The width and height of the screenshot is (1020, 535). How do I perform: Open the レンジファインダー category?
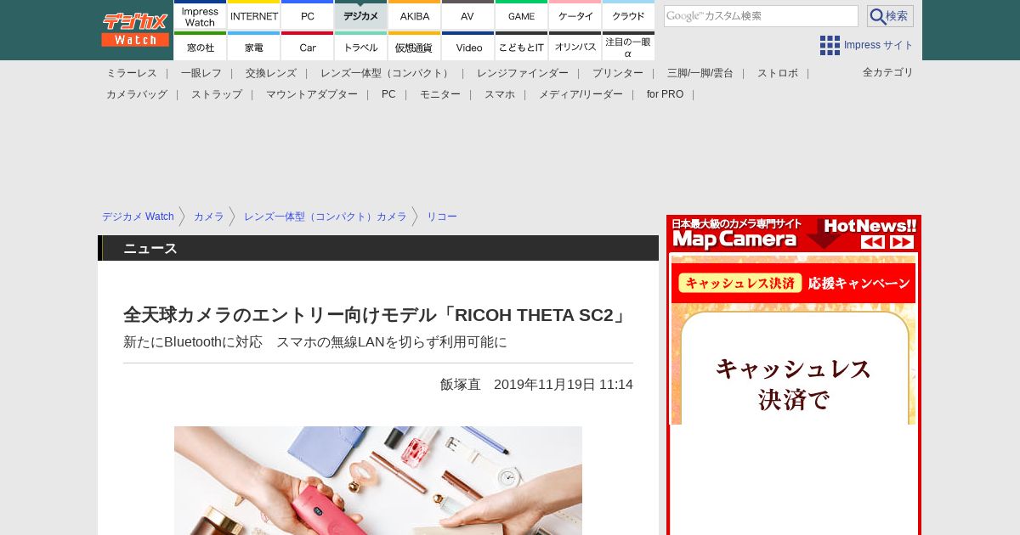[523, 73]
